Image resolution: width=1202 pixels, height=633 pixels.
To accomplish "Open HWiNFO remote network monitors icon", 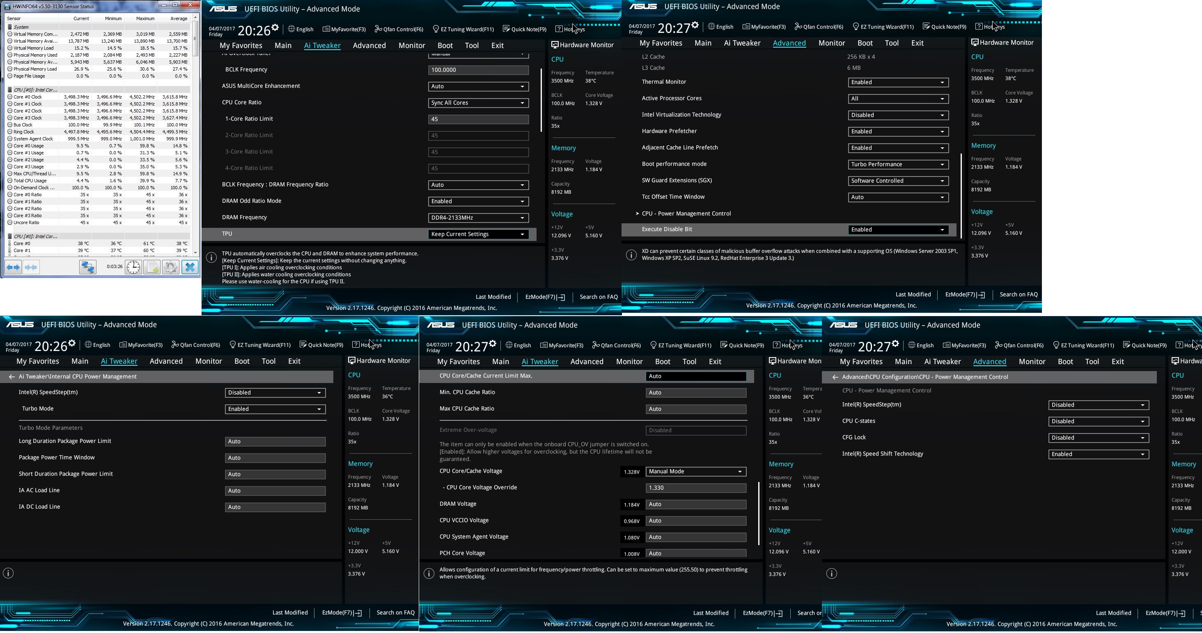I will coord(88,267).
